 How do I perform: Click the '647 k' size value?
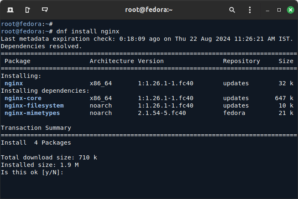point(284,98)
